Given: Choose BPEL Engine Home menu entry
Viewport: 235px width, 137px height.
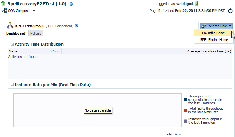Looking at the screenshot, I should click(x=214, y=40).
